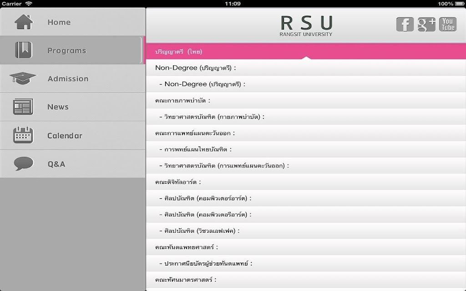Open the YouTube channel icon
Viewport: 466px width, 291px height.
click(x=448, y=25)
